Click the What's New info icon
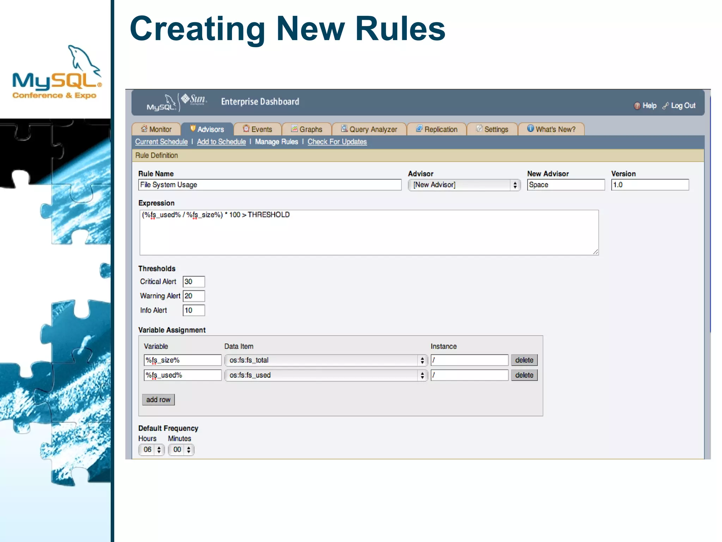Screen dimensions: 722x542 point(530,128)
